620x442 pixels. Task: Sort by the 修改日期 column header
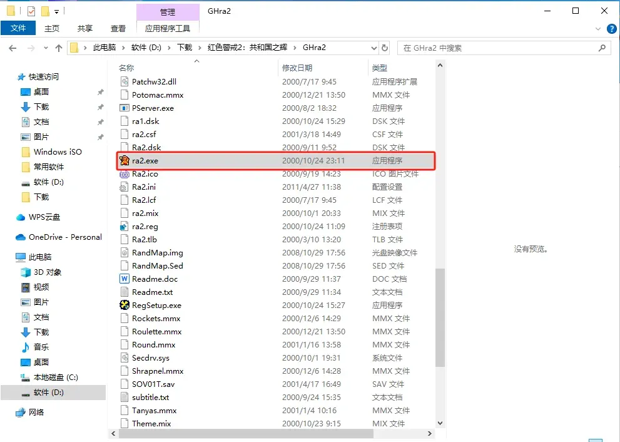pyautogui.click(x=297, y=68)
